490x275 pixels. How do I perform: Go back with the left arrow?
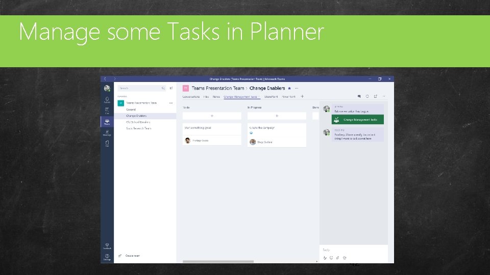(x=105, y=79)
